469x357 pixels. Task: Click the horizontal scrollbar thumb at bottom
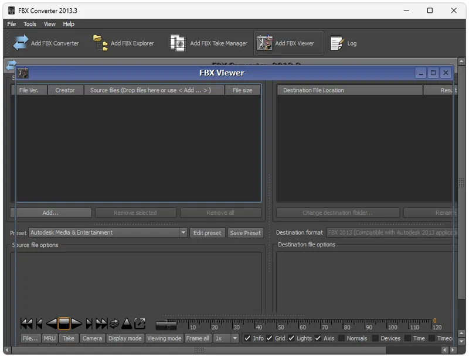(x=199, y=350)
